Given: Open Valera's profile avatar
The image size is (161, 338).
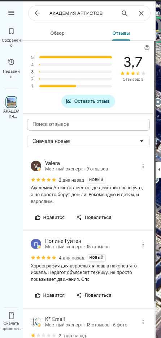Looking at the screenshot, I should (36, 166).
